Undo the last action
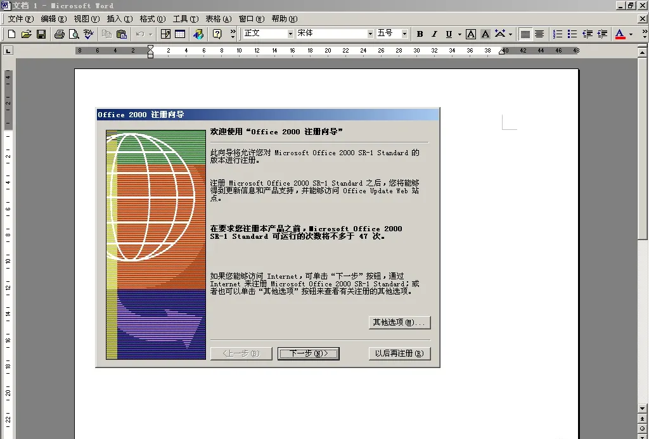Screen dimensions: 649x439 pyautogui.click(x=140, y=34)
